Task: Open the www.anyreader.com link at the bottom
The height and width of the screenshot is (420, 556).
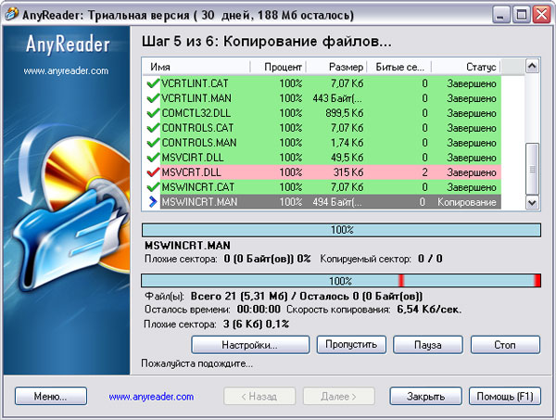Action: point(151,396)
